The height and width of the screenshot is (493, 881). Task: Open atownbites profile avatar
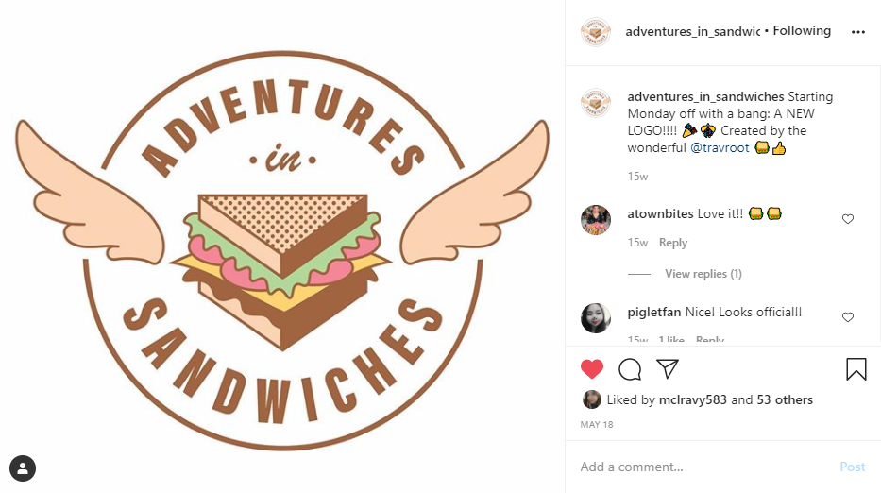pyautogui.click(x=596, y=220)
